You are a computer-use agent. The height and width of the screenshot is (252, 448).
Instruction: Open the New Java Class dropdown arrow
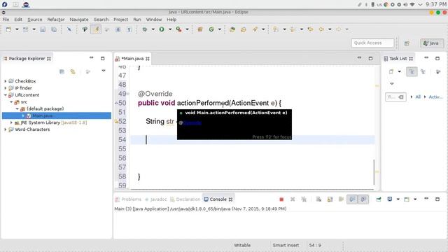pyautogui.click(x=220, y=29)
